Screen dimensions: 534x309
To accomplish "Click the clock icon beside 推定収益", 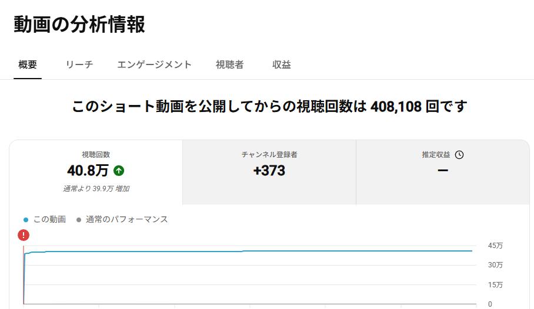I will click(x=459, y=155).
